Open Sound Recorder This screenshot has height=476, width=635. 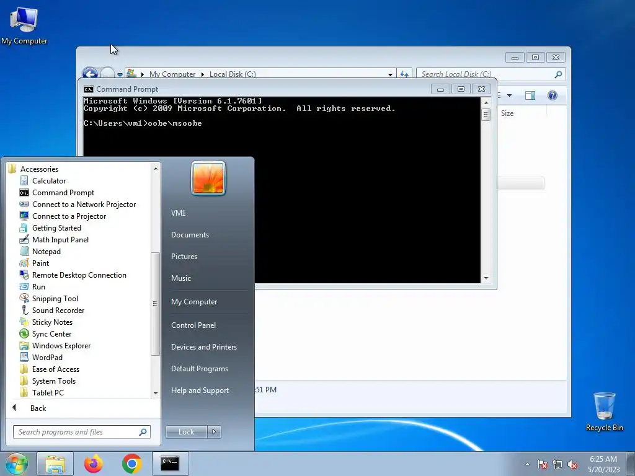point(58,310)
